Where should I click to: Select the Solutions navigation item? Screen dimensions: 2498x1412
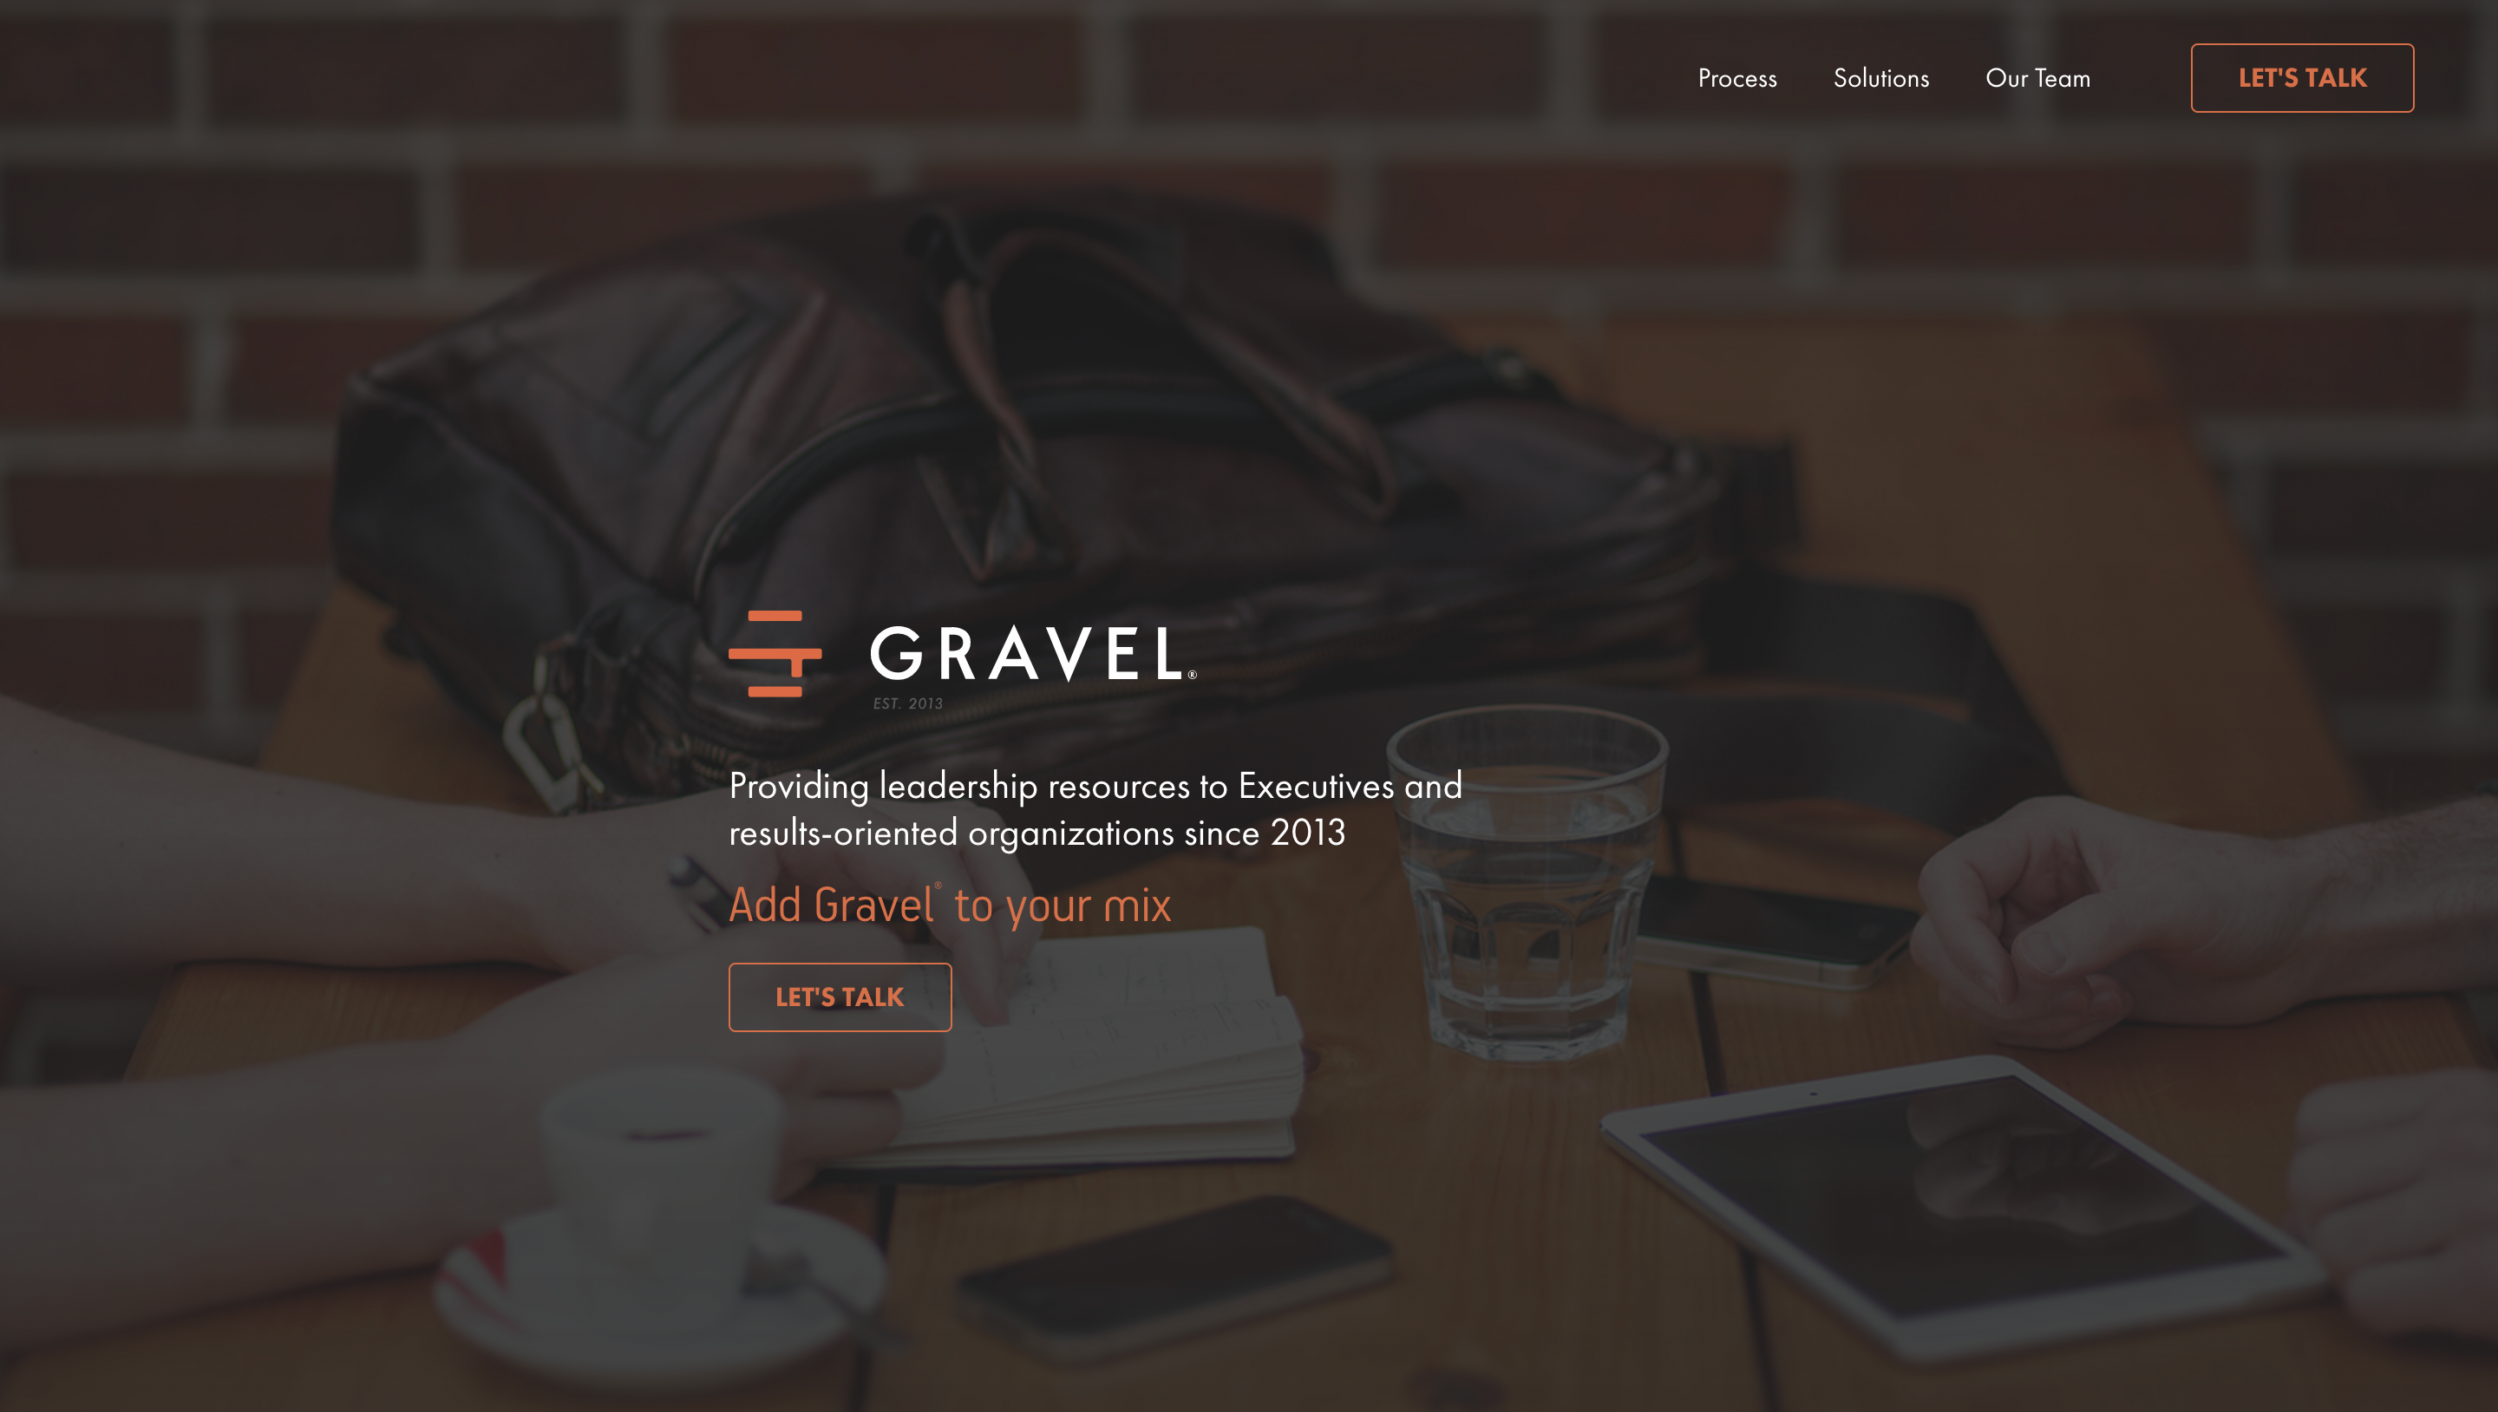coord(1882,77)
